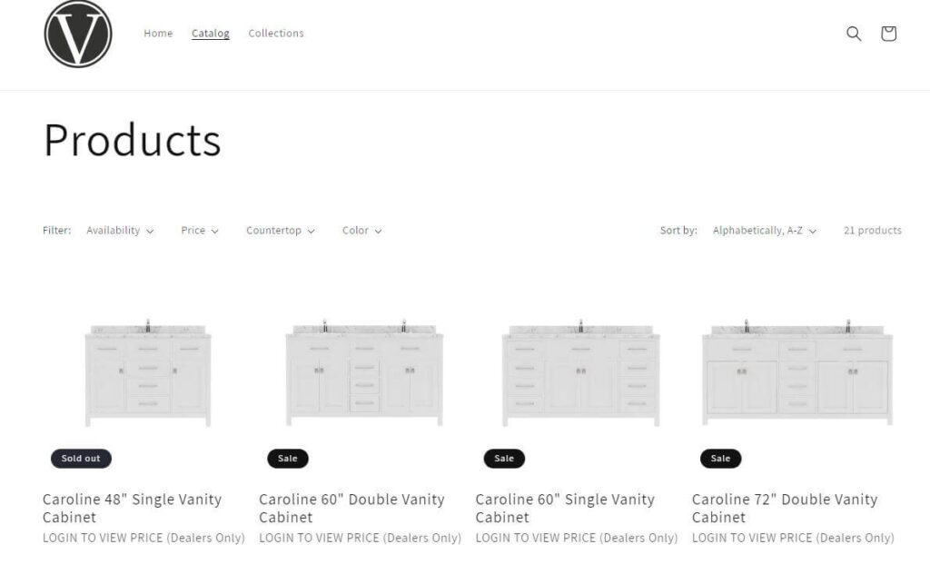Open the search magnifier icon

854,34
